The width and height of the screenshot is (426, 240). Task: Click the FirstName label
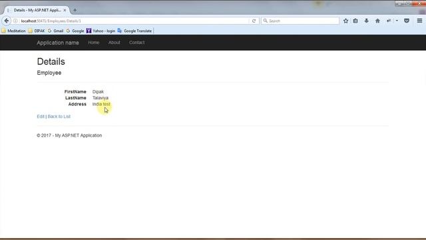75,92
